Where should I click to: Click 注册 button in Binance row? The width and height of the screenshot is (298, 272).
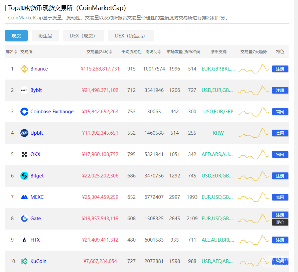280,69
